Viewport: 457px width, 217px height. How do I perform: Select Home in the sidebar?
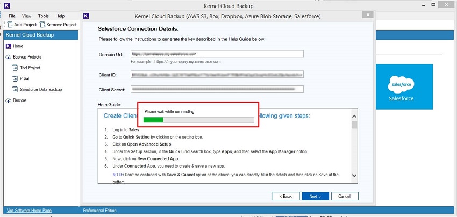coord(18,46)
